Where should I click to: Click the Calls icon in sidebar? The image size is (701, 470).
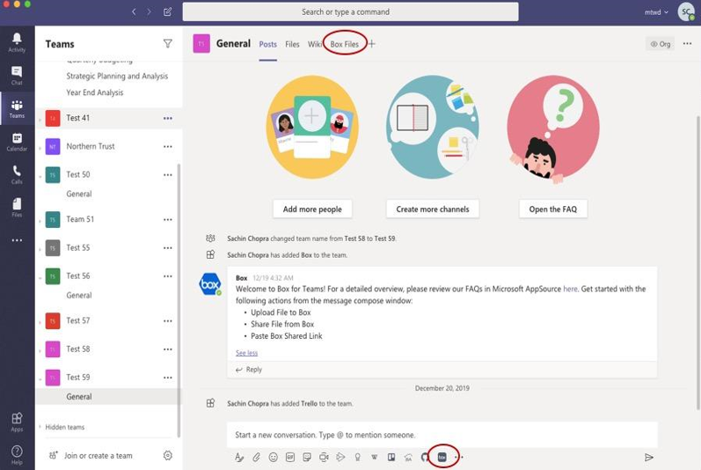pos(17,173)
